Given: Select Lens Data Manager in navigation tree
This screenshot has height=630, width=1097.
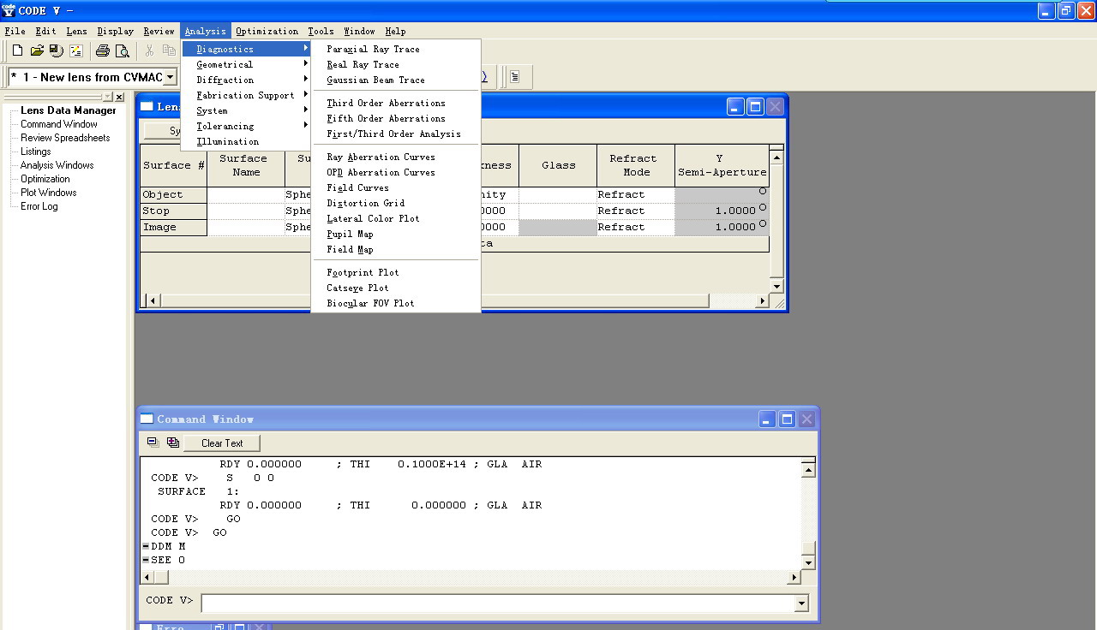Looking at the screenshot, I should (69, 110).
